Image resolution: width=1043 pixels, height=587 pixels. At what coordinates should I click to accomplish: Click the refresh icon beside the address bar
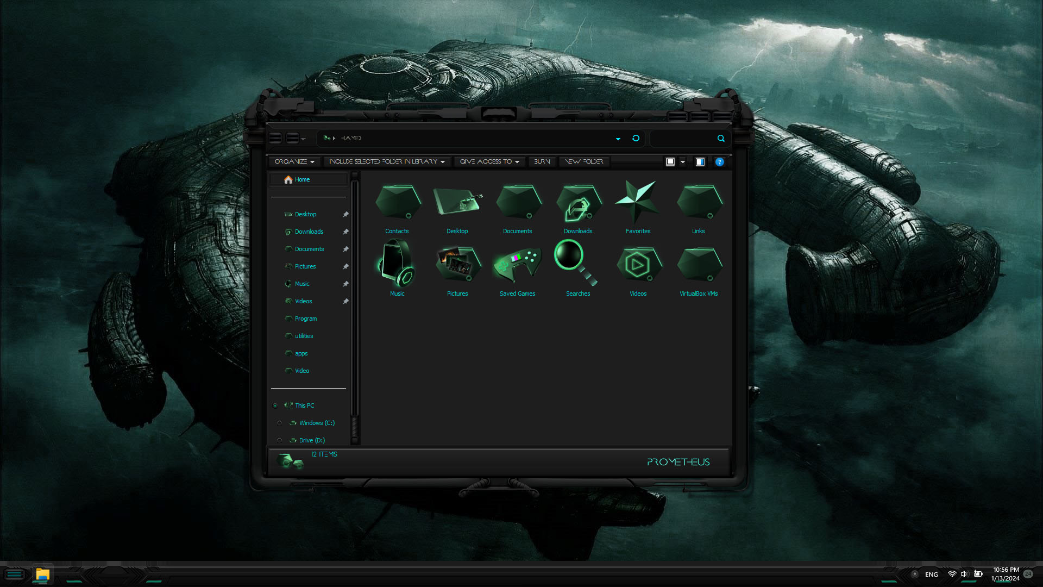pyautogui.click(x=636, y=139)
